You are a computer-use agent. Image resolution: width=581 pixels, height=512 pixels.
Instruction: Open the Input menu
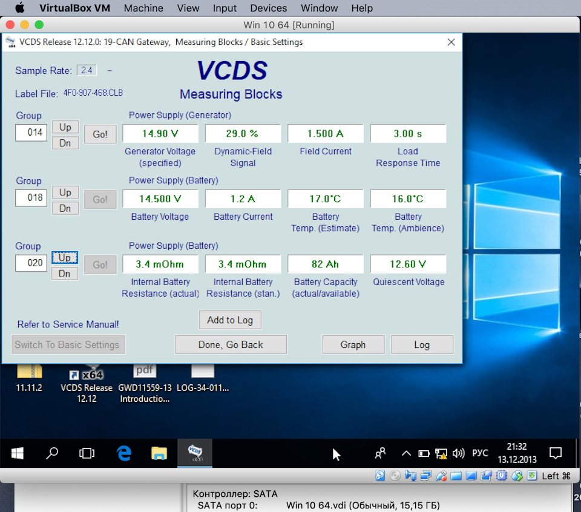tap(225, 8)
